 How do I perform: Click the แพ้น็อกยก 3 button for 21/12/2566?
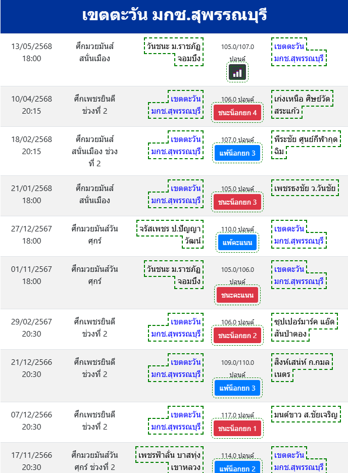237,388
